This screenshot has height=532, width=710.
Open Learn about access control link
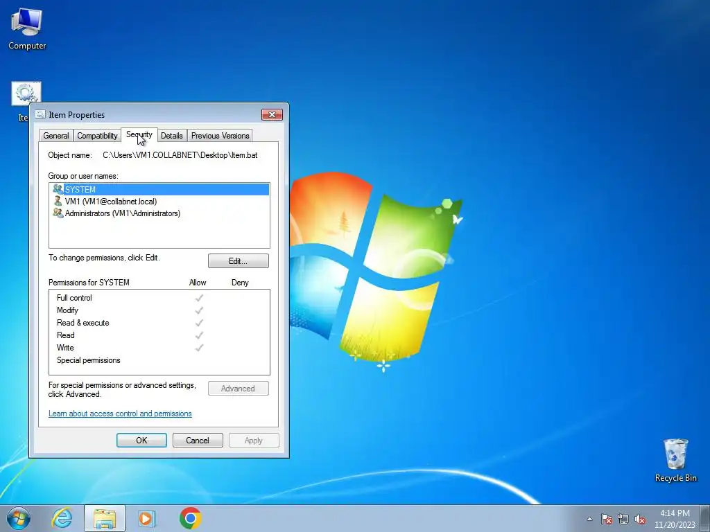(120, 414)
